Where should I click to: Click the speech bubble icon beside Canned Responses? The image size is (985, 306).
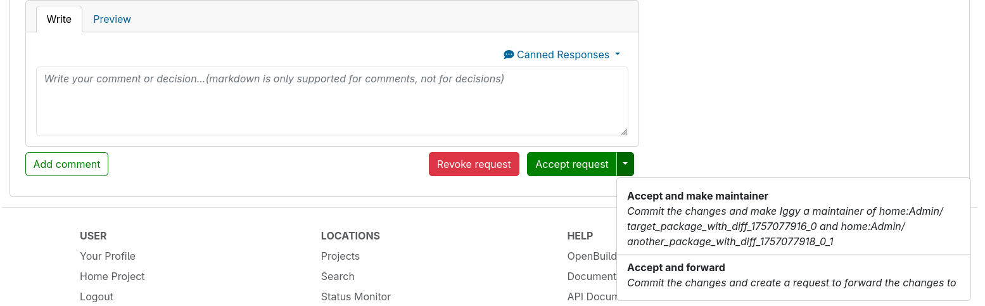point(509,54)
